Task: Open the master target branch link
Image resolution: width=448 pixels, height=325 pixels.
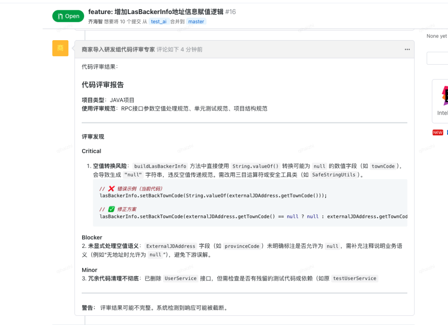Action: click(x=196, y=22)
